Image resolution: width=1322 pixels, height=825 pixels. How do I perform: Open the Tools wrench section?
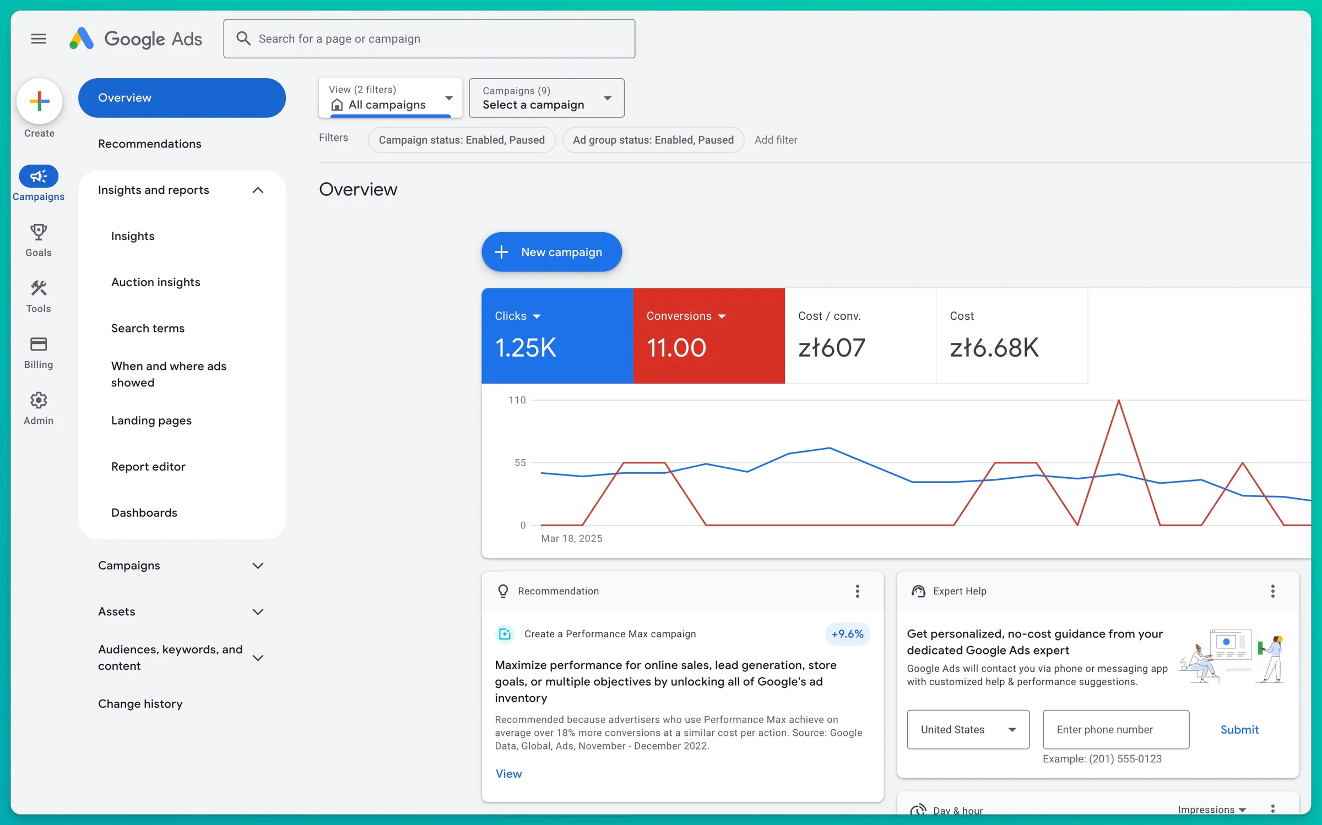[x=39, y=297]
